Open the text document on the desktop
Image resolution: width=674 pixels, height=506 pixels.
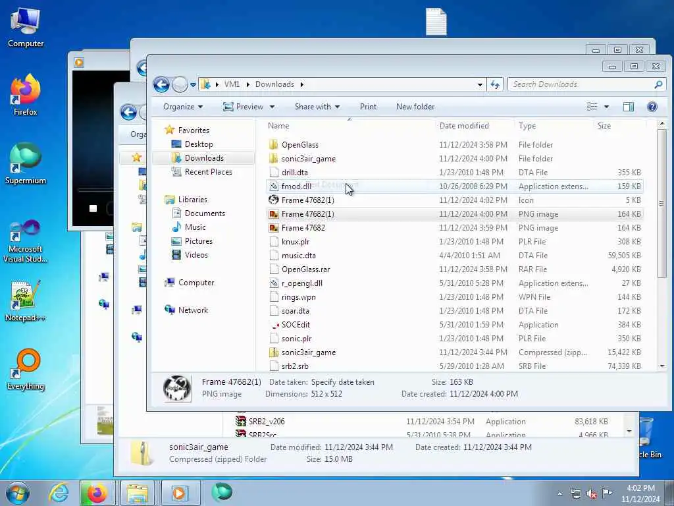pyautogui.click(x=436, y=22)
